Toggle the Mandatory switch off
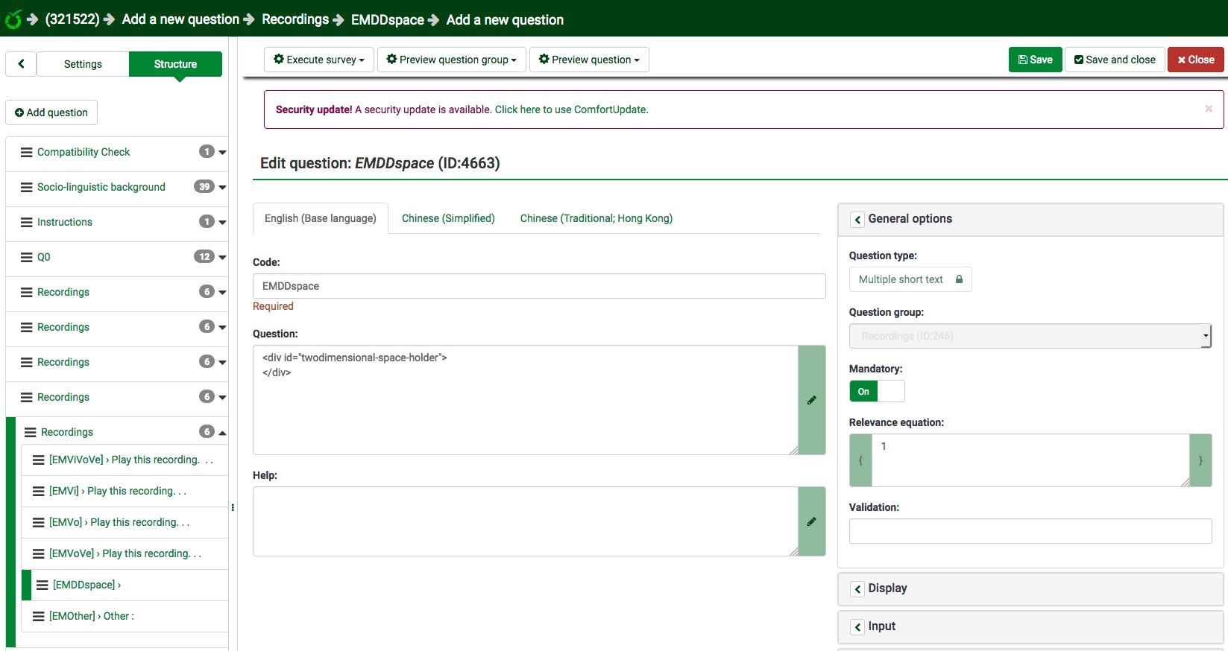The width and height of the screenshot is (1228, 651). point(877,391)
